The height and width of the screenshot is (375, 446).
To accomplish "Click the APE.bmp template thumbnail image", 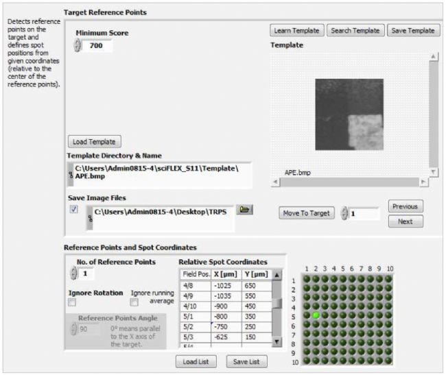I will tap(350, 113).
